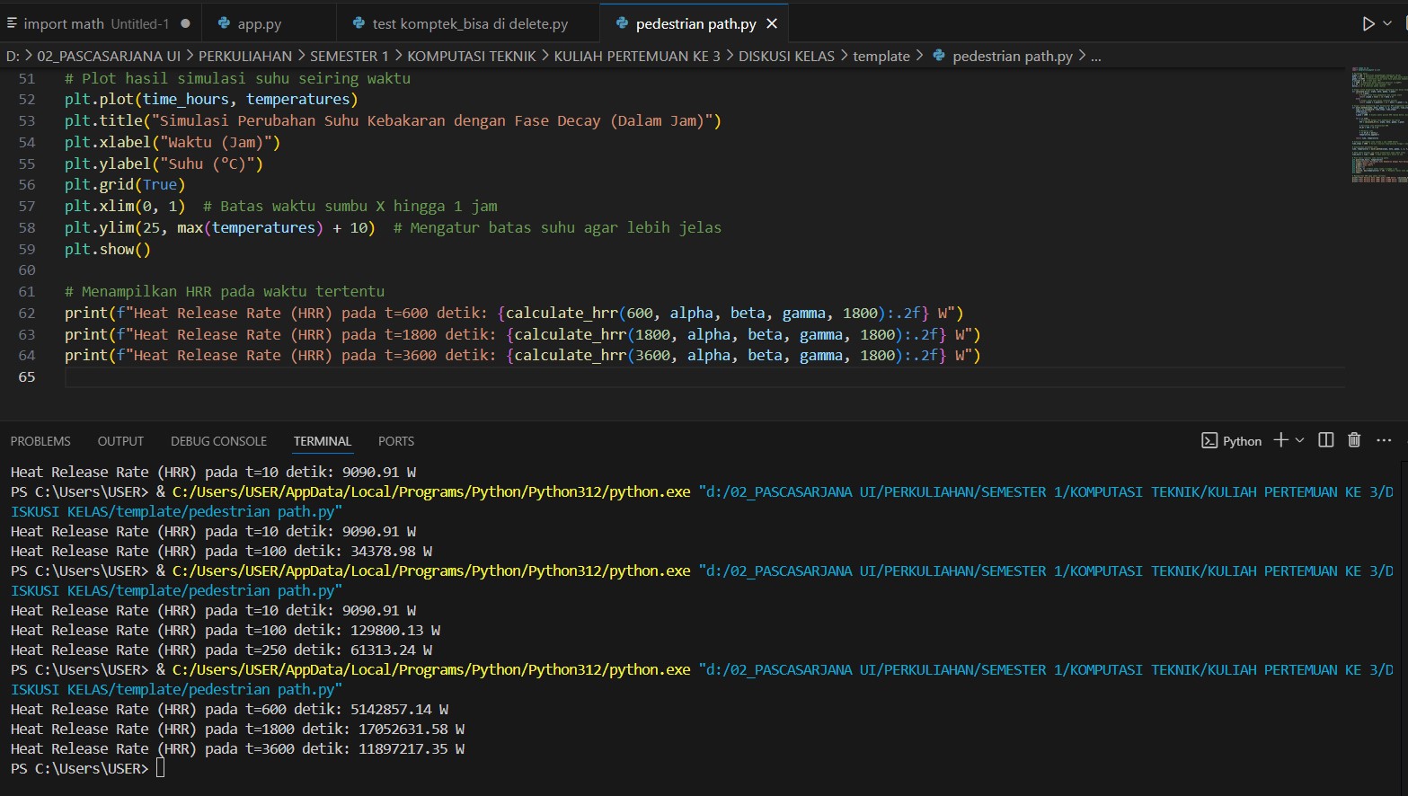Open the template folder breadcrumb

[x=881, y=56]
